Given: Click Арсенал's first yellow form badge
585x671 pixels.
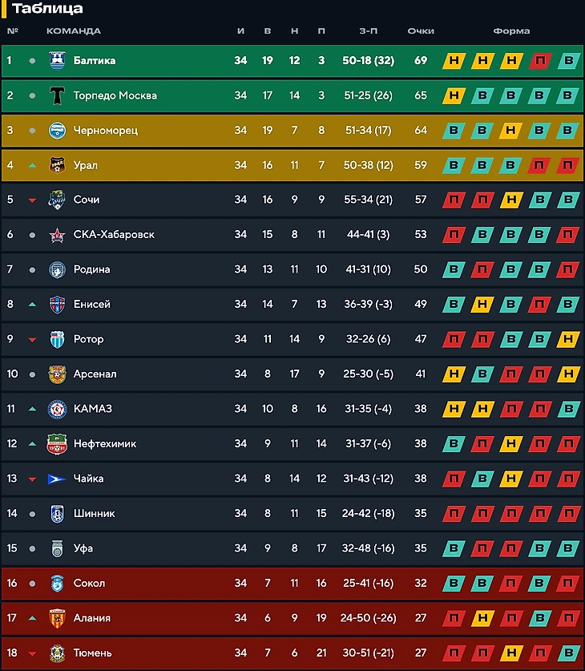Looking at the screenshot, I should pos(454,374).
